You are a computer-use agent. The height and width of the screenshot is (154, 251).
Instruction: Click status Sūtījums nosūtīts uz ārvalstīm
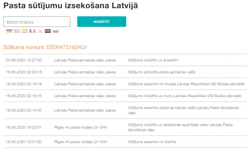pyautogui.click(x=153, y=60)
